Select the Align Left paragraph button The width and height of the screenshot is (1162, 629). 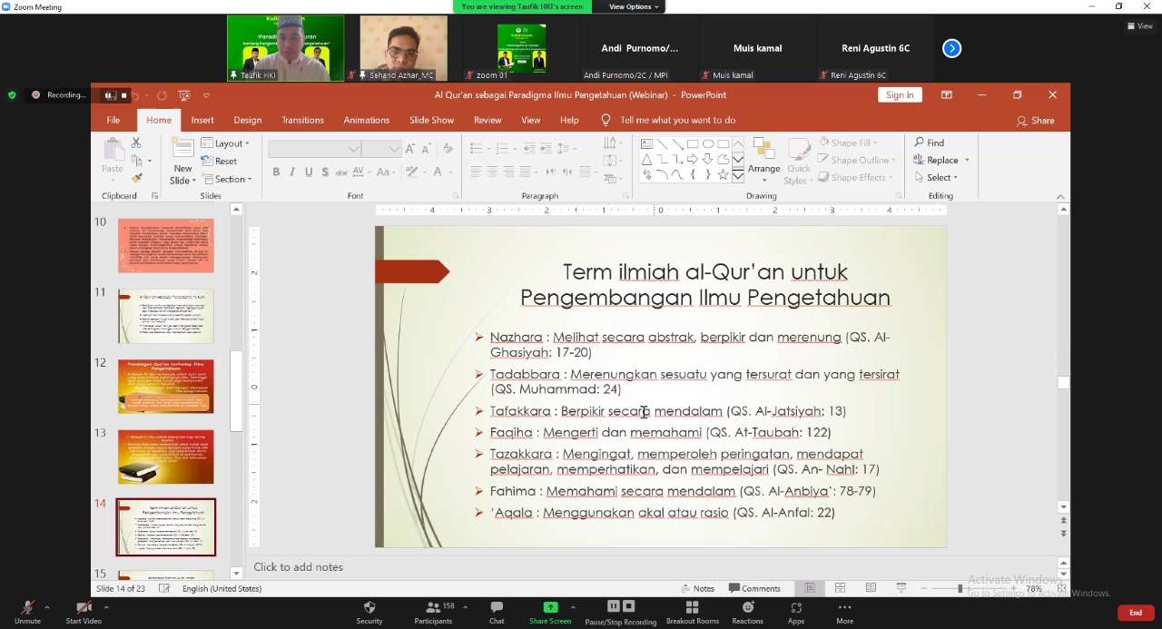coord(476,172)
